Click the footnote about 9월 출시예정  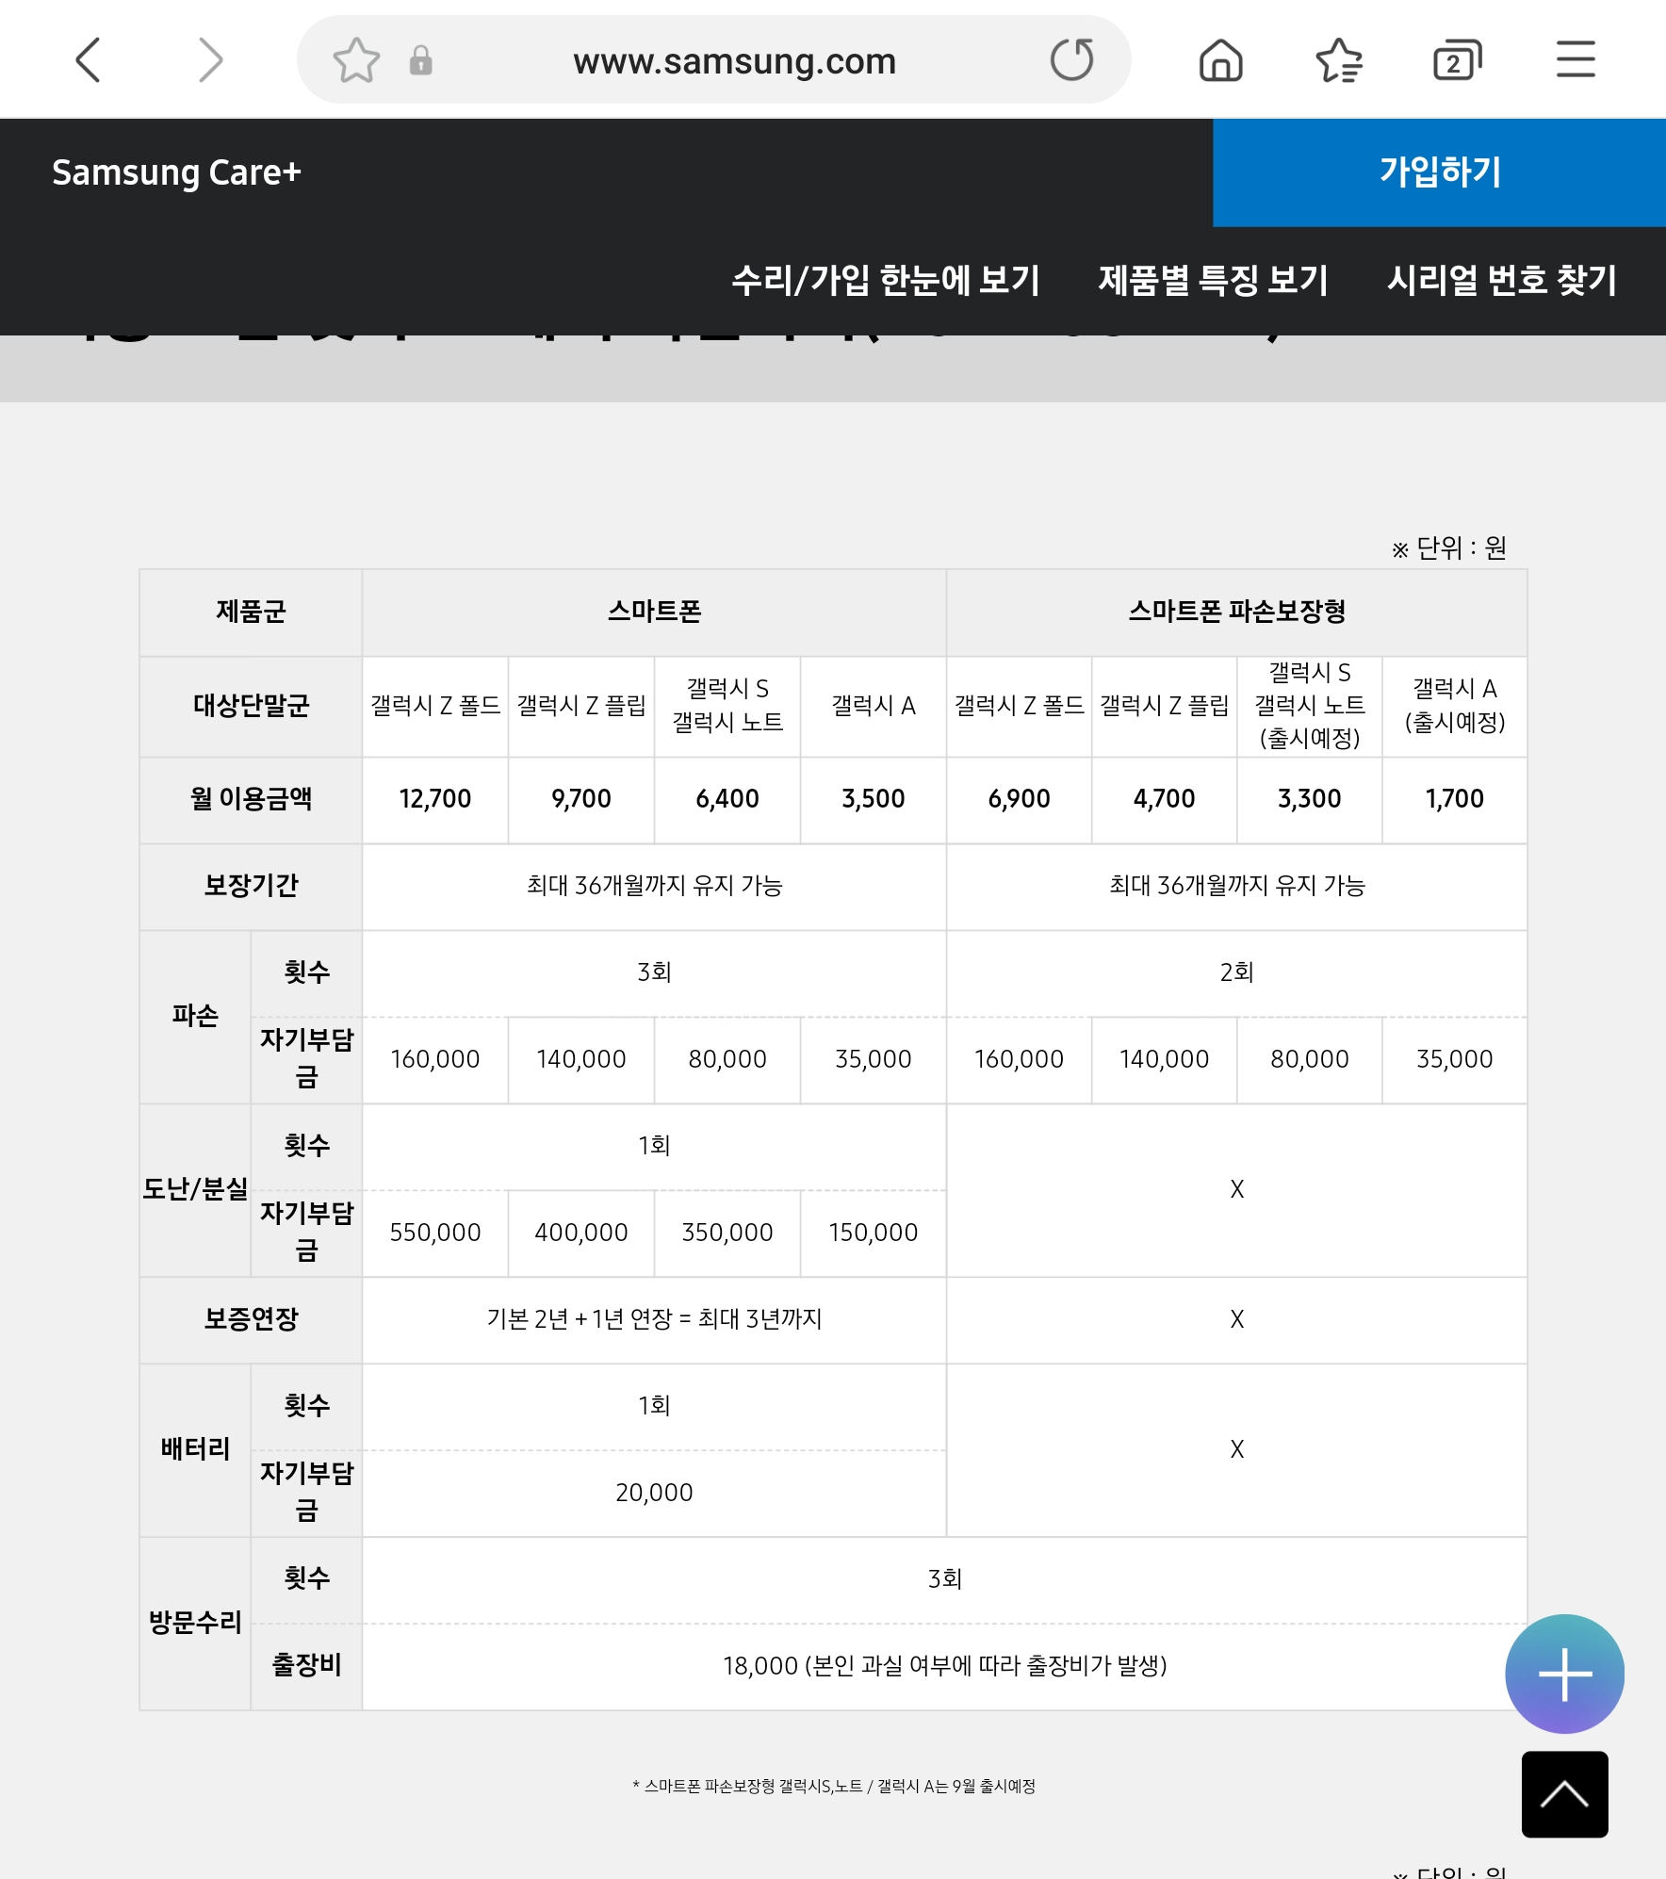coord(834,1787)
